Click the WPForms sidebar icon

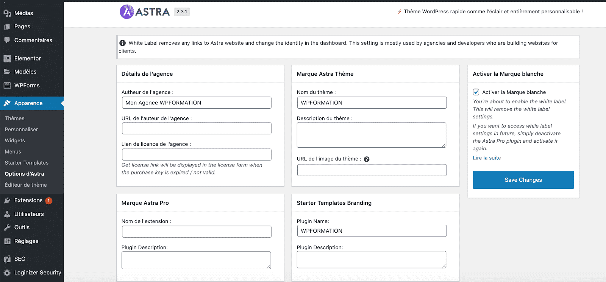click(x=7, y=86)
